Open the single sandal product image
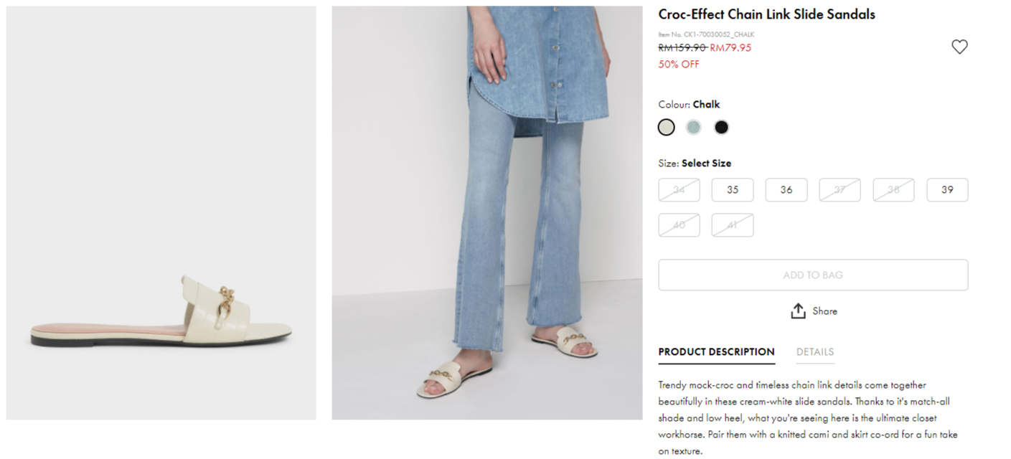This screenshot has height=459, width=1011. pyautogui.click(x=161, y=213)
